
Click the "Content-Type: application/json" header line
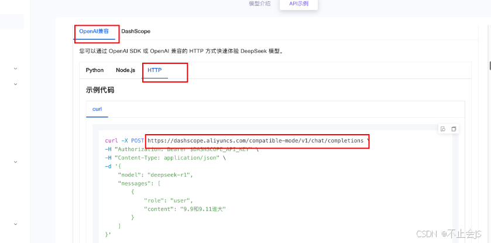pos(166,158)
